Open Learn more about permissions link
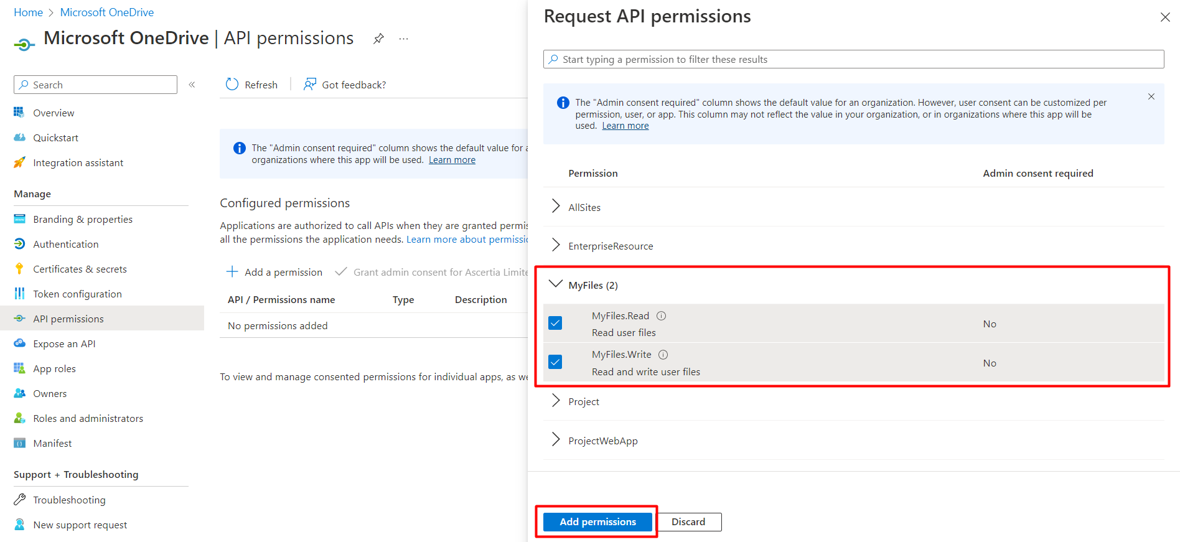This screenshot has width=1180, height=542. [467, 240]
